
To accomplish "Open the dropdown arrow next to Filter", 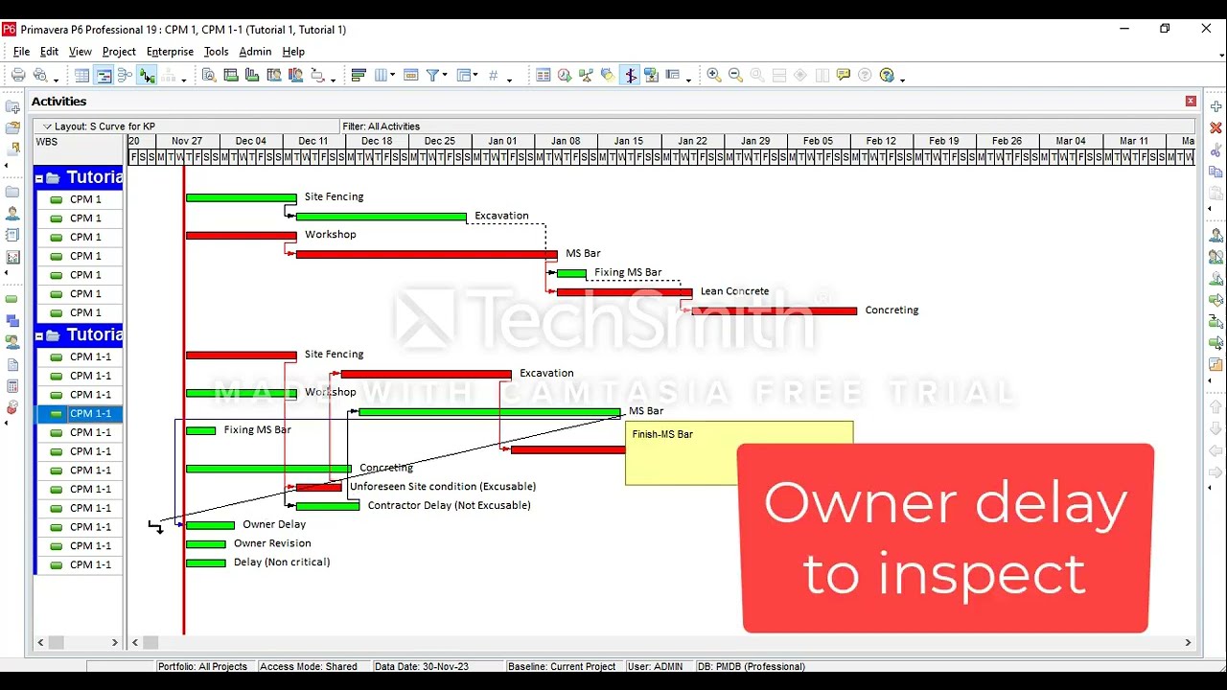I will click(x=444, y=76).
